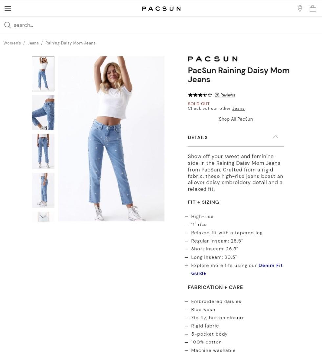Viewport: 322px width, 355px height.
Task: Open the other Jeans link
Action: coord(238,108)
